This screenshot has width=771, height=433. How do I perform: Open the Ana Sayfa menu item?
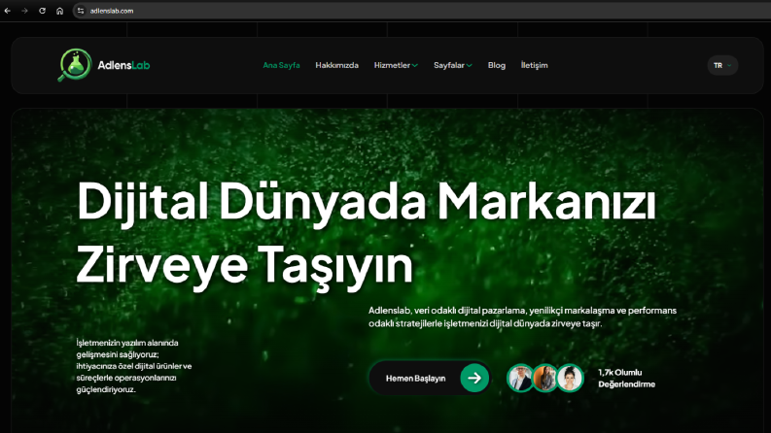click(281, 65)
